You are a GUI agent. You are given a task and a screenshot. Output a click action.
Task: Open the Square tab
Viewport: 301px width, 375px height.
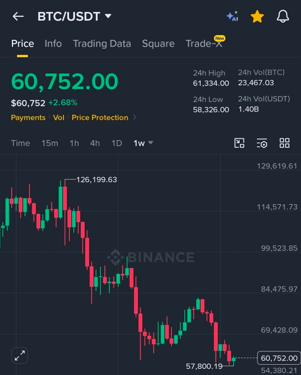click(x=158, y=44)
